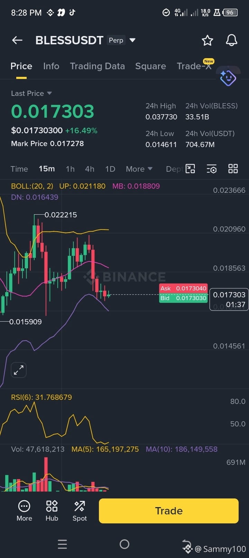Switch to the Info tab

(51, 66)
